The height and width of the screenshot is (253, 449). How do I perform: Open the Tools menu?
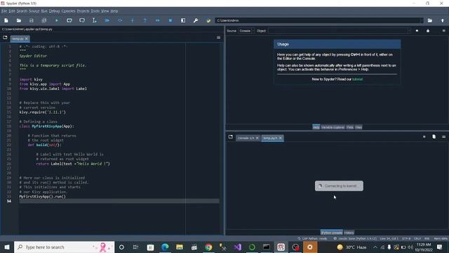pyautogui.click(x=95, y=11)
